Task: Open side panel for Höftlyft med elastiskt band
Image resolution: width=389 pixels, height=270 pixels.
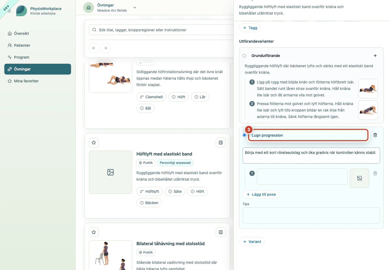Action: [221, 143]
